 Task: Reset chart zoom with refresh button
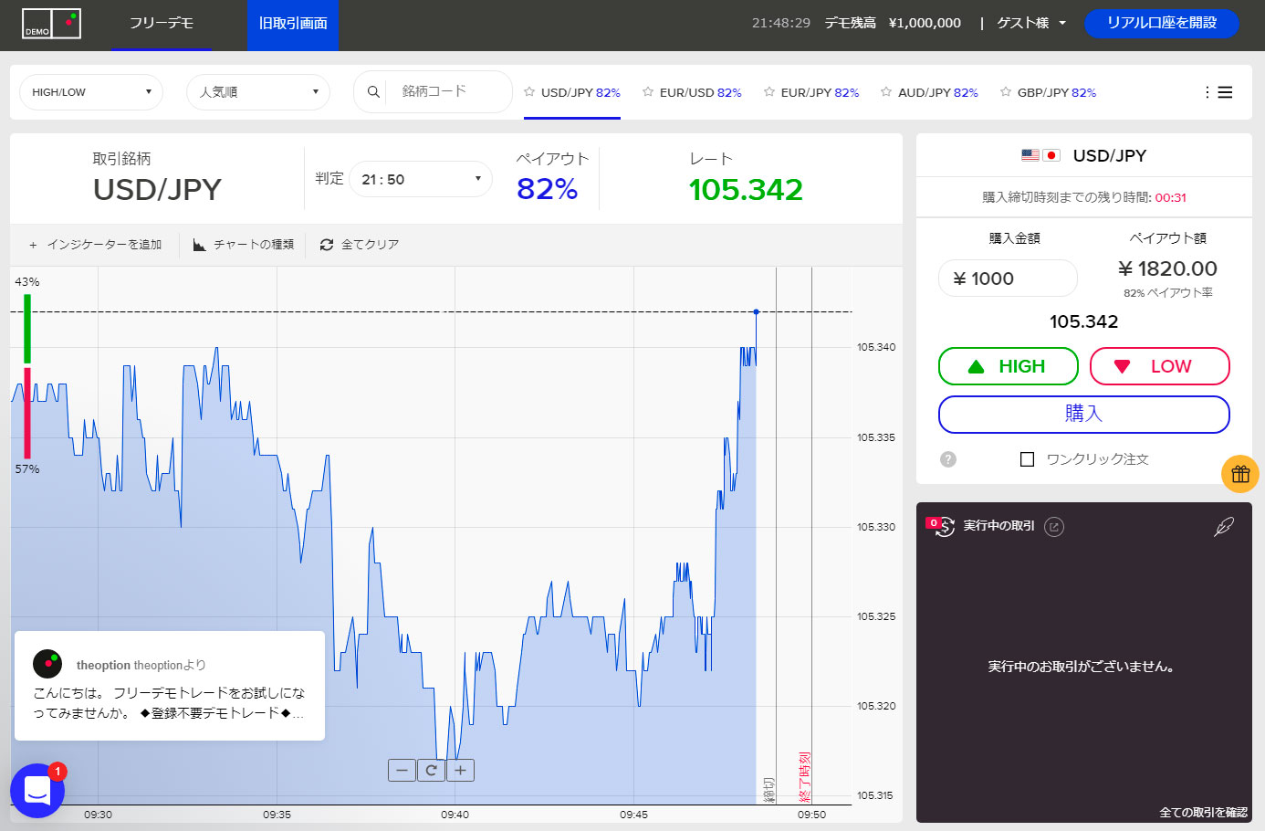431,771
